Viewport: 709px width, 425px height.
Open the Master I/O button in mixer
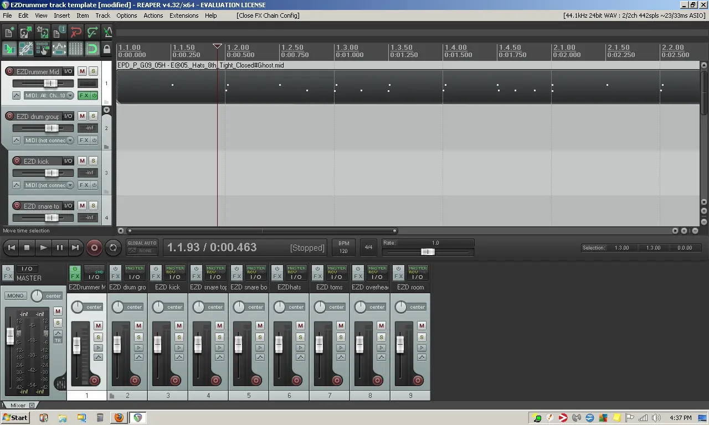27,268
